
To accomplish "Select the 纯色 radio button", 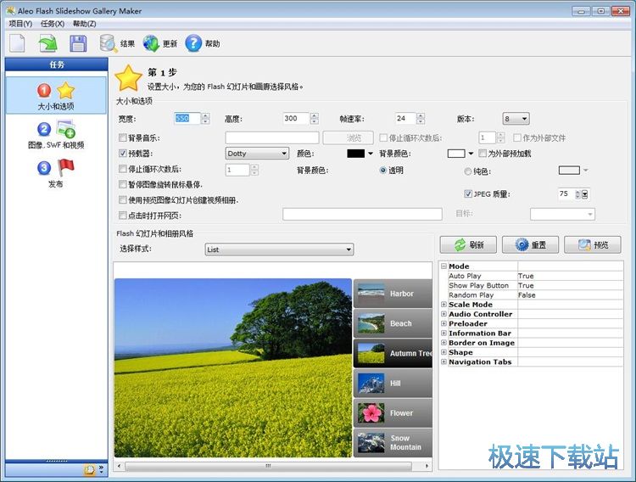I will tap(468, 171).
